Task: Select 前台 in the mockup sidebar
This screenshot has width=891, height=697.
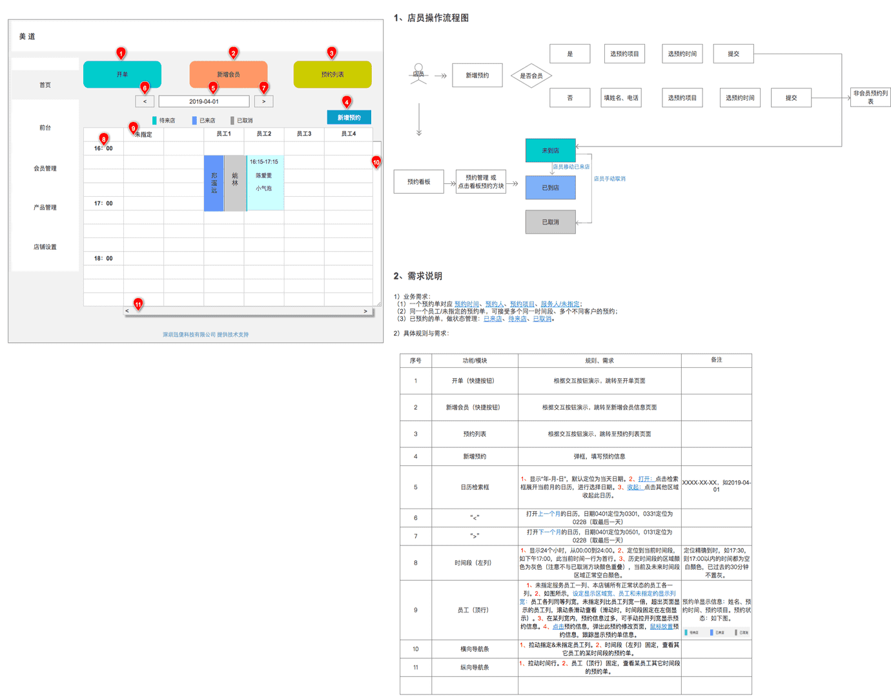Action: pos(45,127)
